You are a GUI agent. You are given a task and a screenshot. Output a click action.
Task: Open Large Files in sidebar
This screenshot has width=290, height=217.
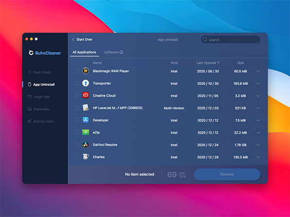(x=38, y=97)
